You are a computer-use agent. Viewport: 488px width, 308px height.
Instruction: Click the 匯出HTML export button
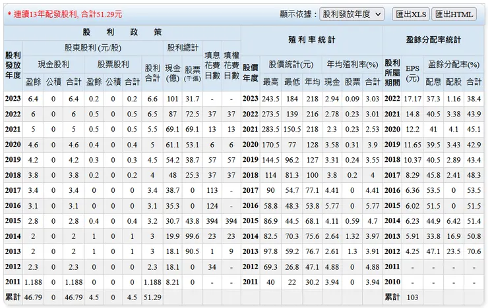[x=454, y=14]
